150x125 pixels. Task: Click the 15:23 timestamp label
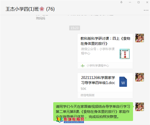click(74, 28)
